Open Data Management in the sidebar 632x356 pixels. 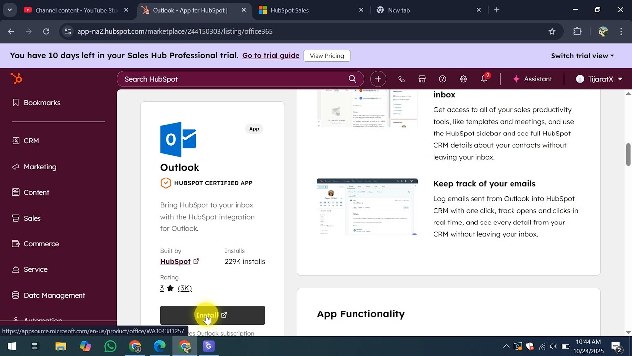[48, 295]
